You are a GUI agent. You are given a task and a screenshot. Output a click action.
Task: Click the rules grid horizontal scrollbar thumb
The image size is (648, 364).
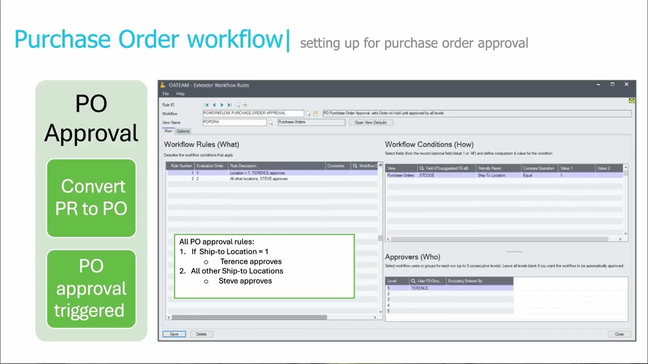pos(249,317)
